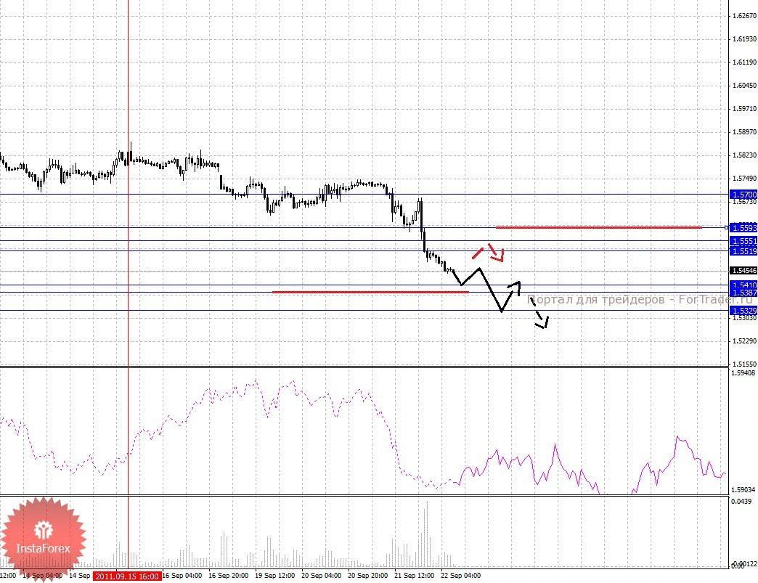Viewport: 758px width, 583px height.
Task: Select the 1.5593 price level label
Action: 743,228
